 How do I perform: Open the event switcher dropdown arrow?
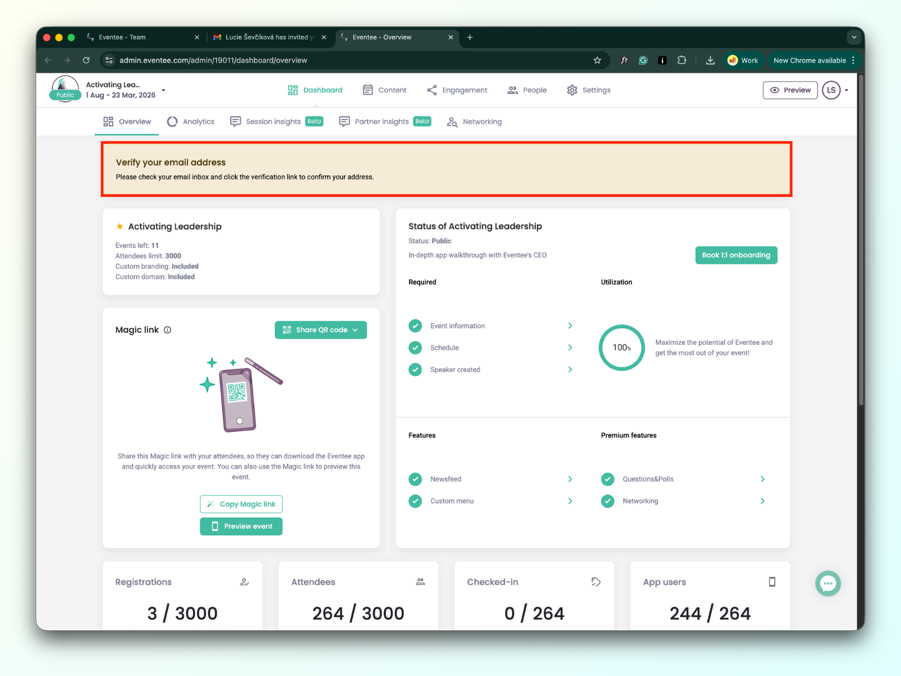click(163, 90)
